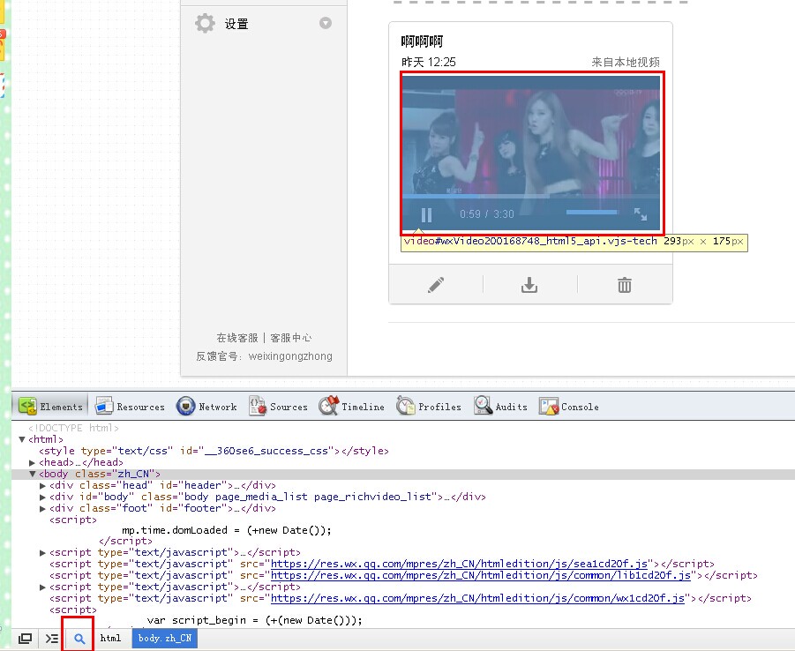Screen dimensions: 795x651
Task: Seek on the video progress bar
Action: pos(531,196)
